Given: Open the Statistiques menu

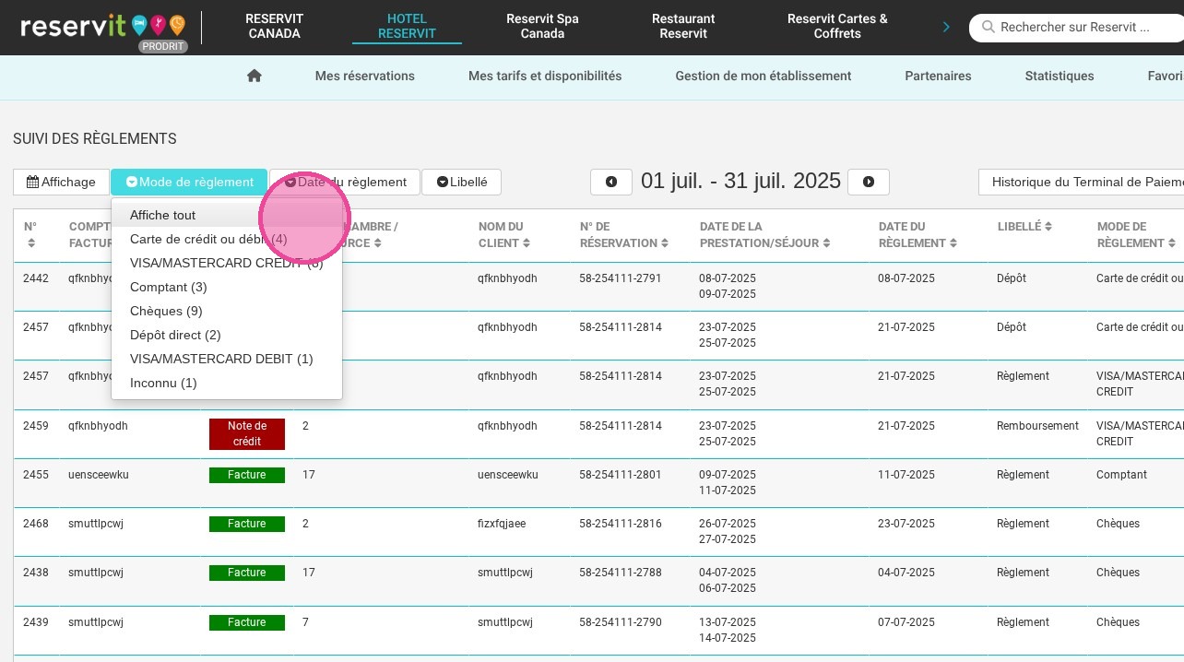Looking at the screenshot, I should (x=1060, y=76).
